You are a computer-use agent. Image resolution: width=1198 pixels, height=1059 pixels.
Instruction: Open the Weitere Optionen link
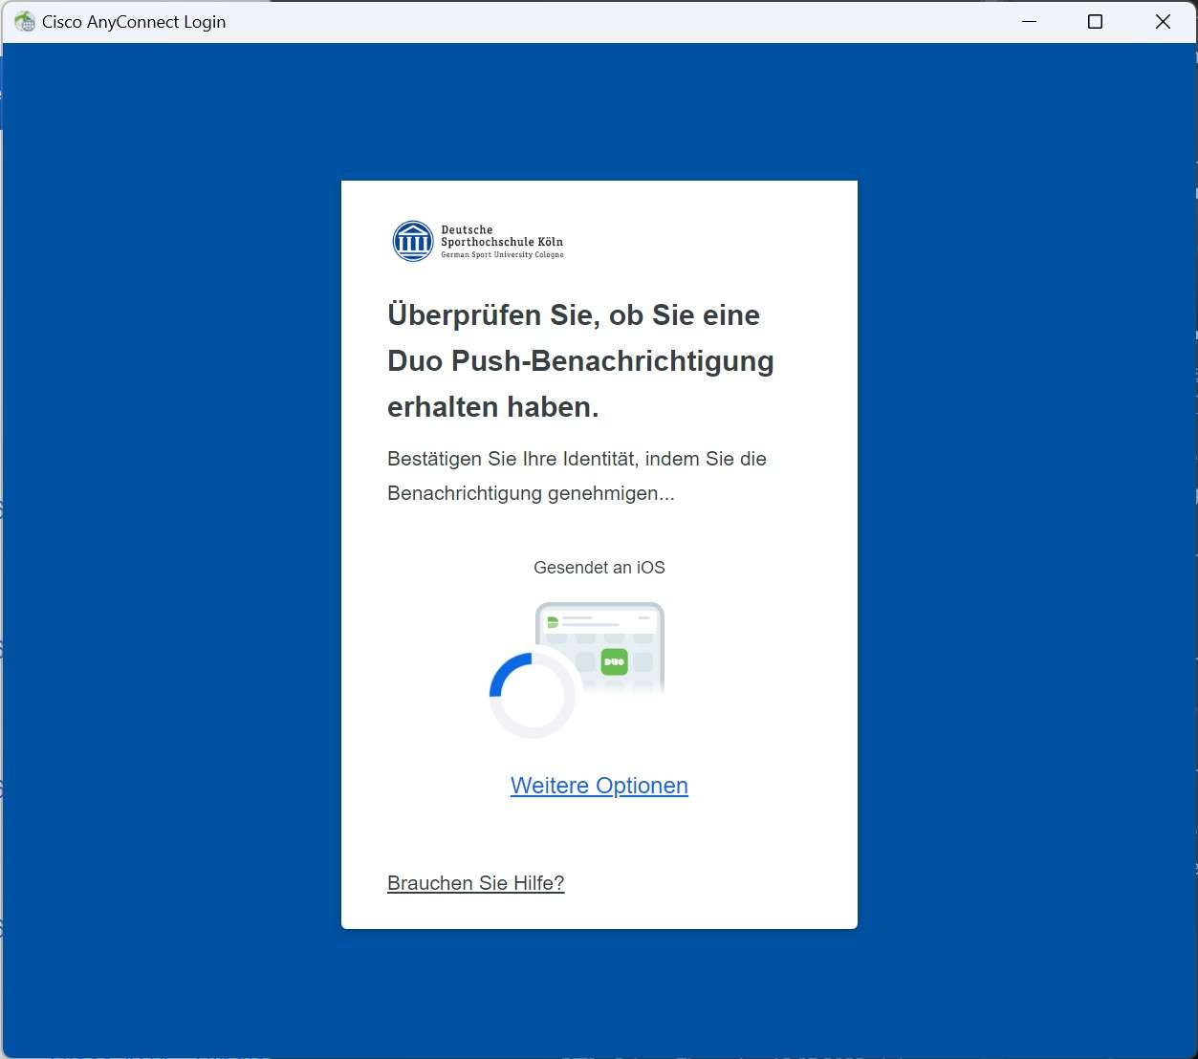point(599,786)
